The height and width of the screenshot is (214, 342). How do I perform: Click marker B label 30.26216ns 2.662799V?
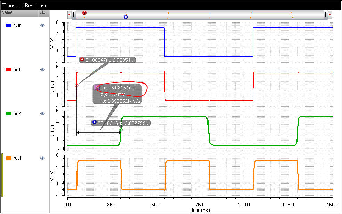tap(121, 123)
